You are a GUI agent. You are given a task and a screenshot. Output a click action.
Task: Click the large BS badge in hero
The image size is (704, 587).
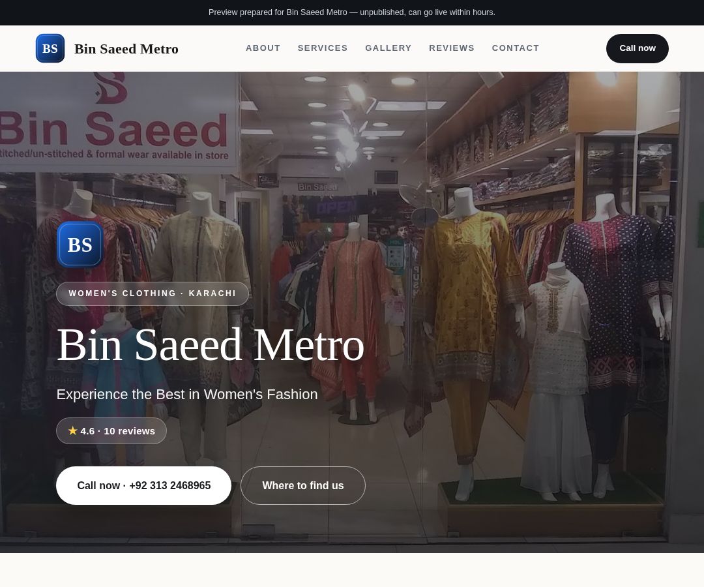click(80, 245)
